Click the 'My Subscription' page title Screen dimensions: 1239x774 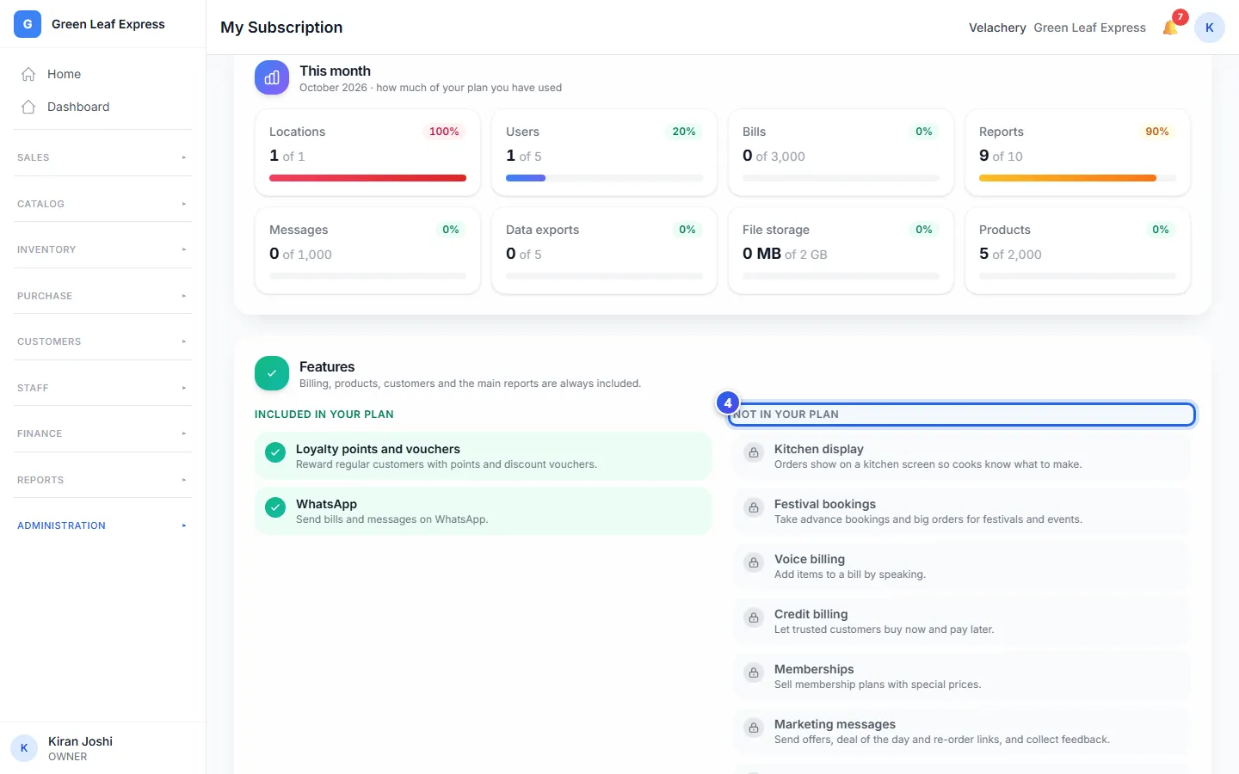[281, 28]
